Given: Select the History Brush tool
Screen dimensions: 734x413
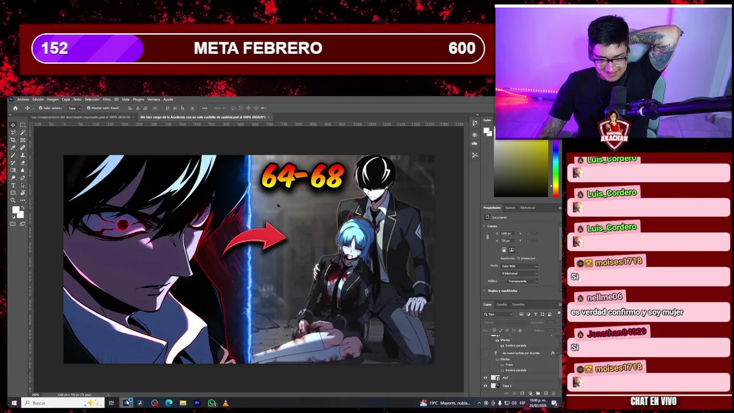Looking at the screenshot, I should (13, 162).
